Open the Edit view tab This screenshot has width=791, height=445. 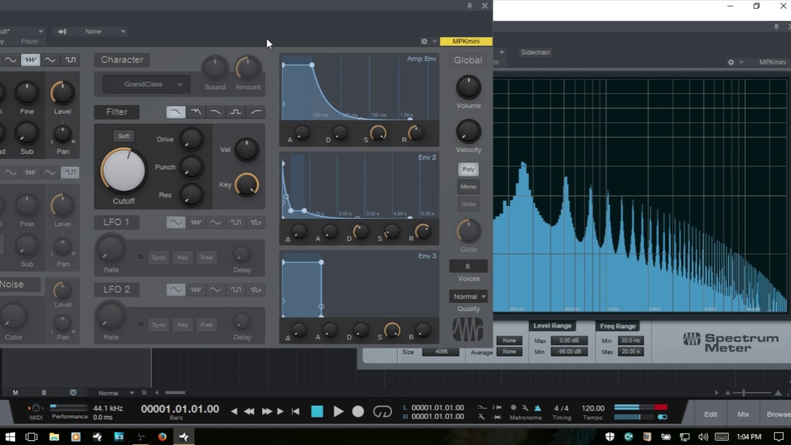[x=711, y=414]
